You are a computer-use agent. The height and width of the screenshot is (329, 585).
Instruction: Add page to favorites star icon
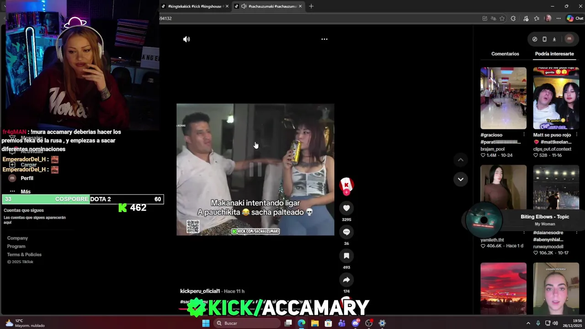coord(502,18)
